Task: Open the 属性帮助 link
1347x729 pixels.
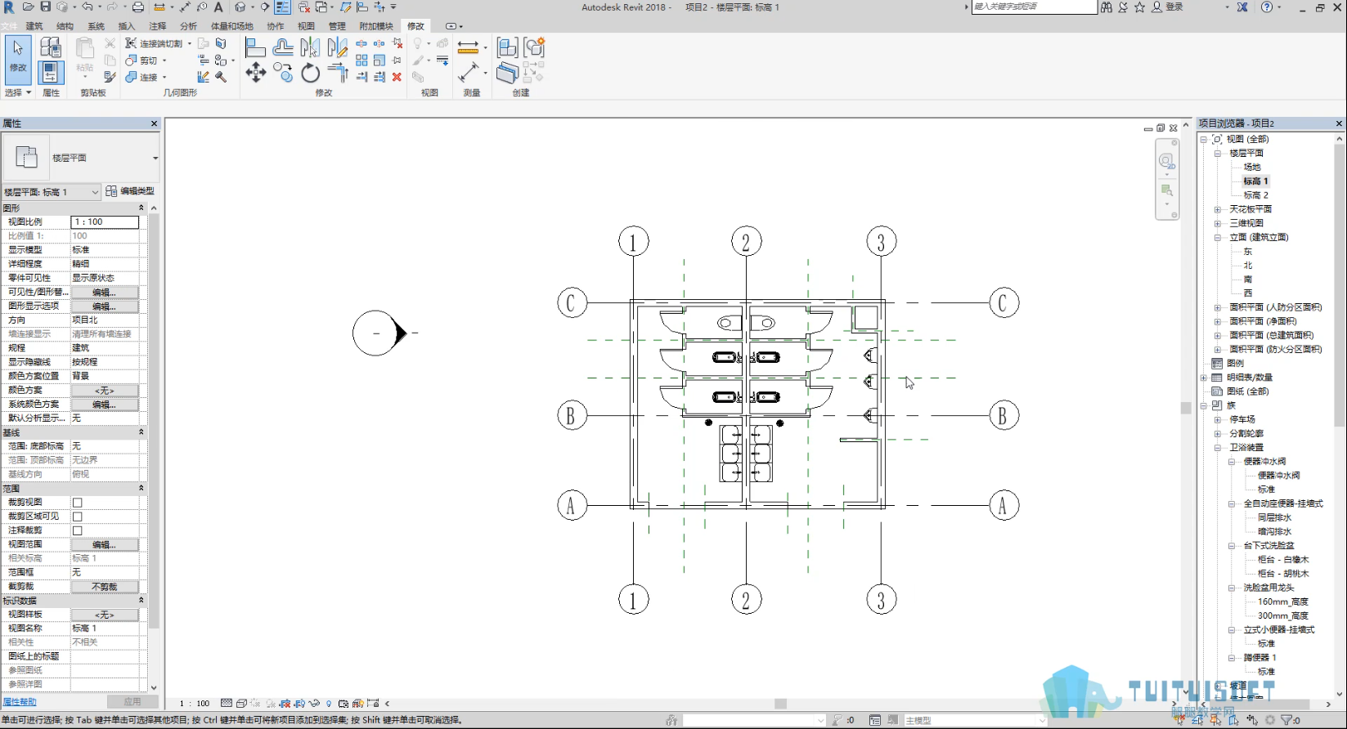Action: tap(20, 702)
